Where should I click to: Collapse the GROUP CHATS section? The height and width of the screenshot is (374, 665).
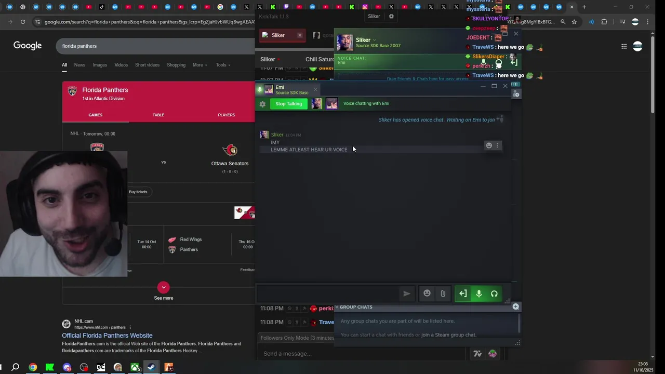tap(337, 307)
